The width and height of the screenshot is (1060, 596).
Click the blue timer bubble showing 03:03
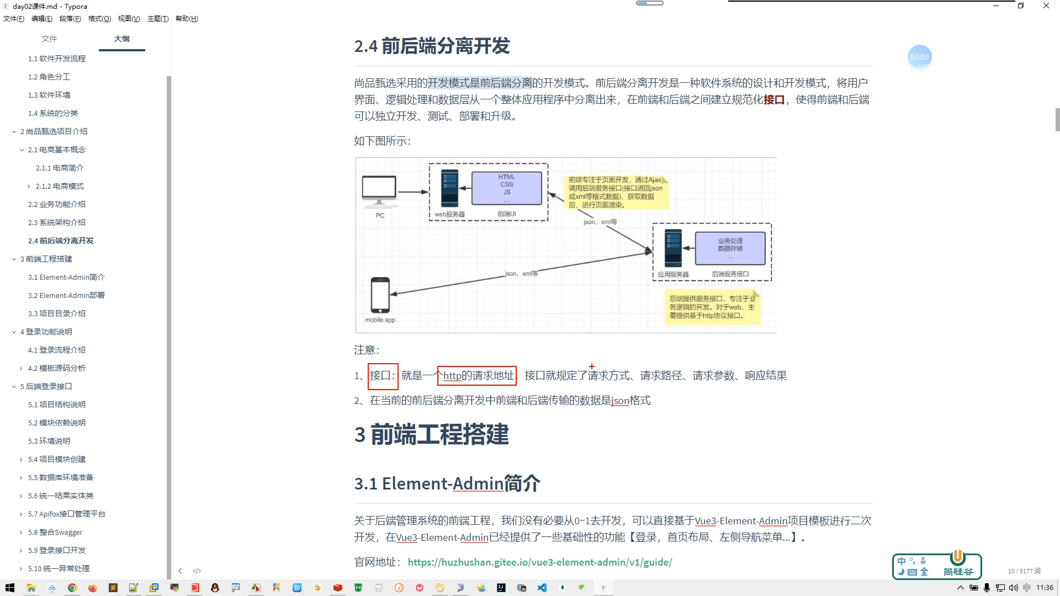point(919,57)
